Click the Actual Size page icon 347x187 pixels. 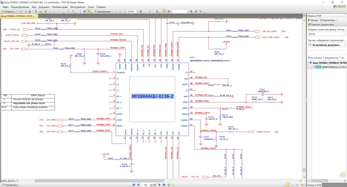click(x=115, y=12)
